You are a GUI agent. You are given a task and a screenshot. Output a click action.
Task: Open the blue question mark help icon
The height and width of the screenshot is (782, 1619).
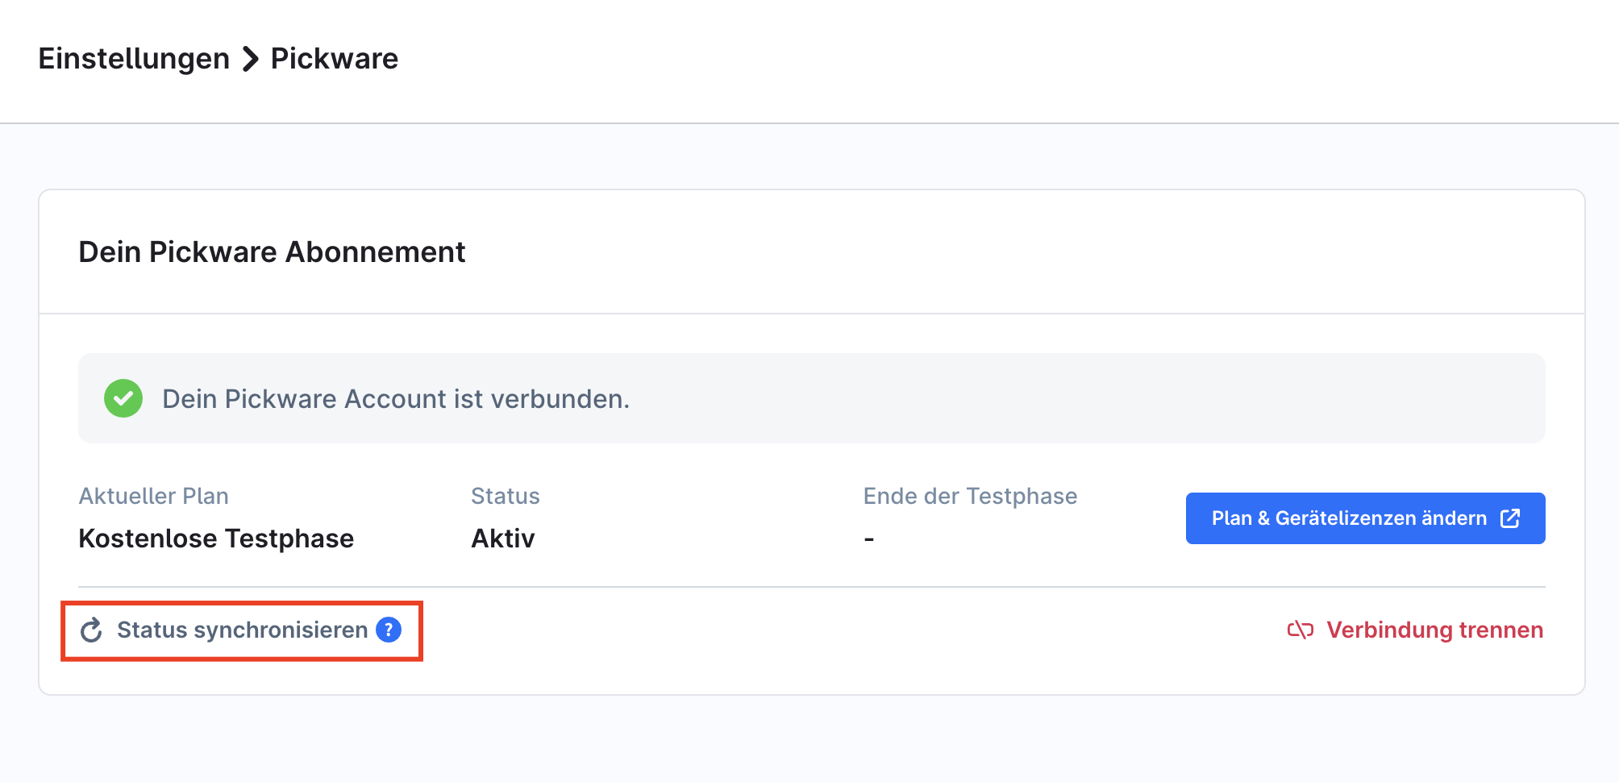click(x=389, y=630)
